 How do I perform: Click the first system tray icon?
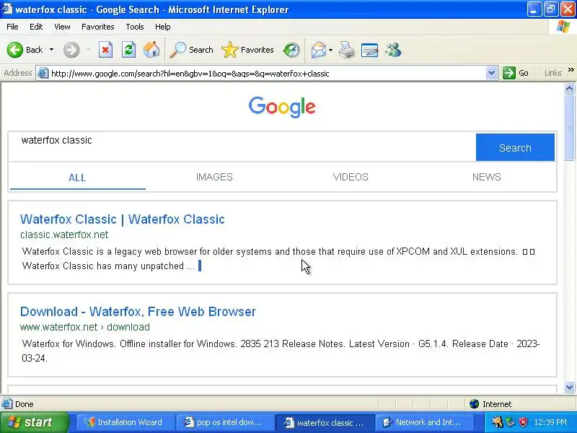[x=498, y=422]
